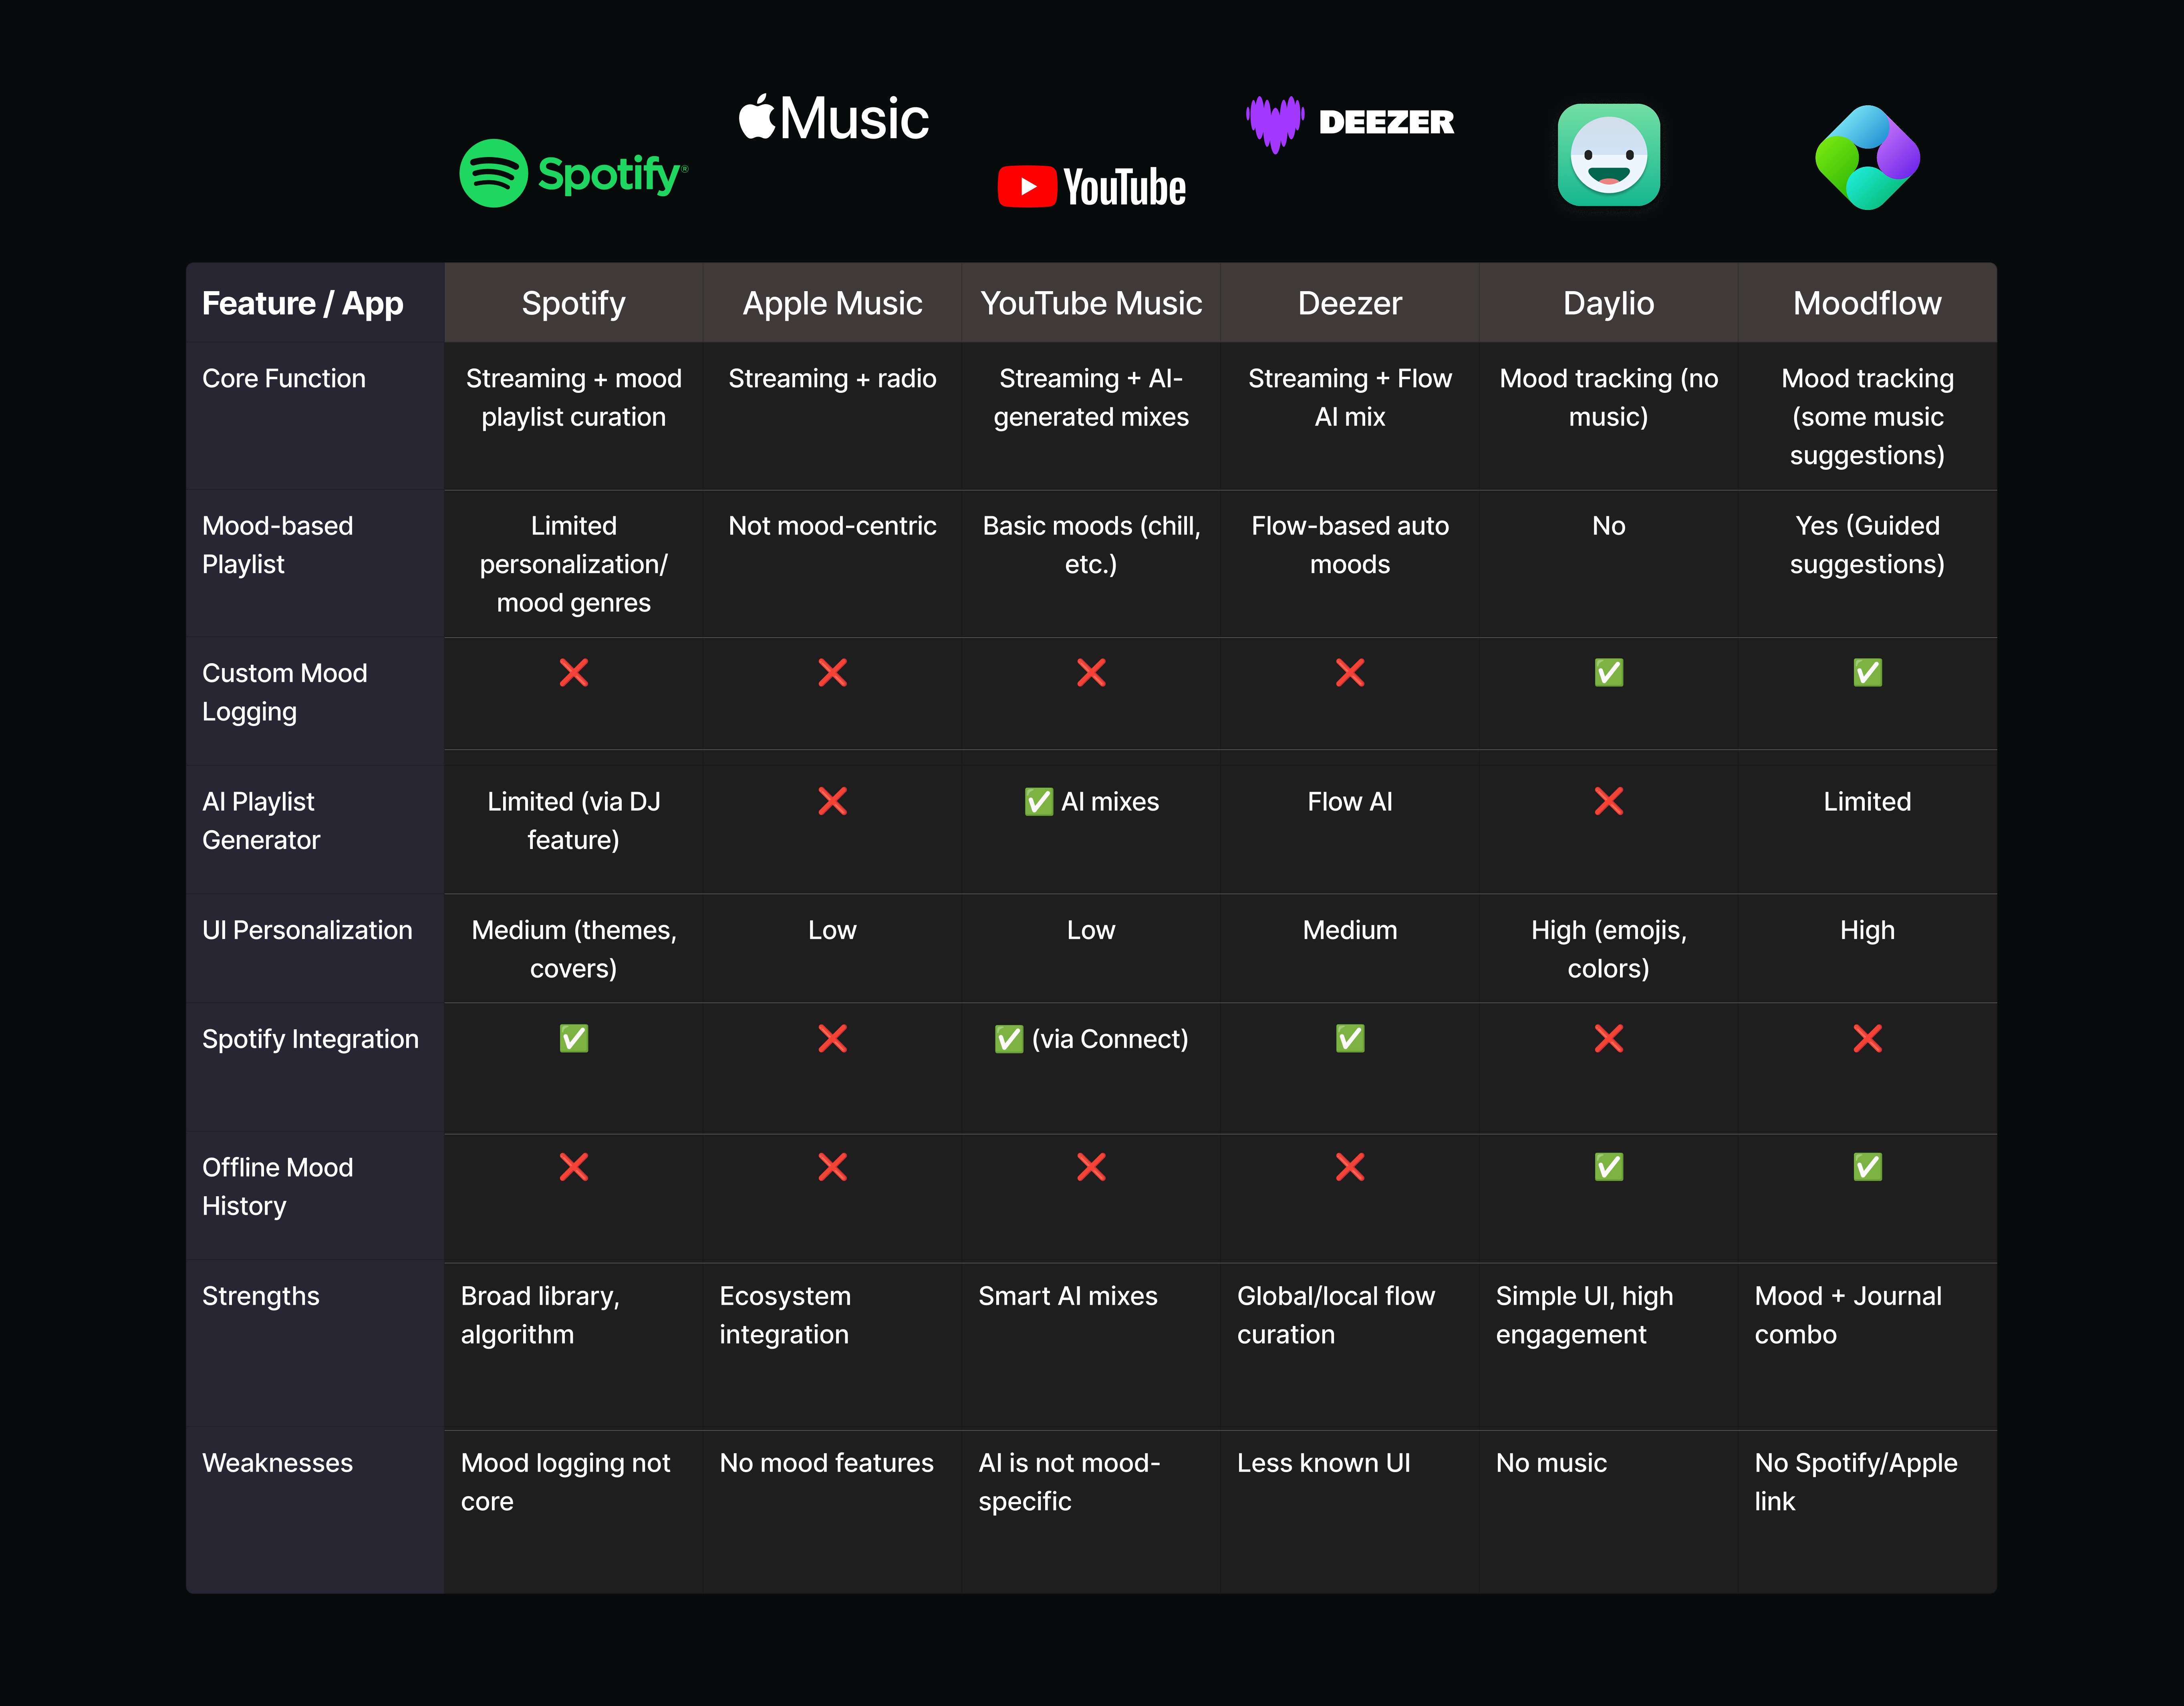Click the Deezer logo
The image size is (2184, 1706).
click(x=1350, y=124)
